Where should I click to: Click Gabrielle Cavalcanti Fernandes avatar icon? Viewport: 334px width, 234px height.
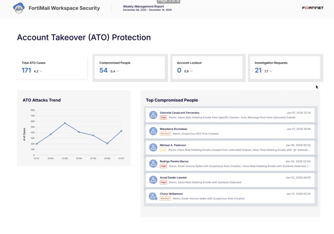(153, 115)
